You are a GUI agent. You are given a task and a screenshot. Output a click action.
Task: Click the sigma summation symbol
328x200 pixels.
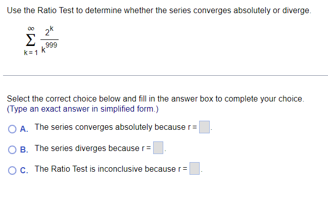[x=30, y=40]
